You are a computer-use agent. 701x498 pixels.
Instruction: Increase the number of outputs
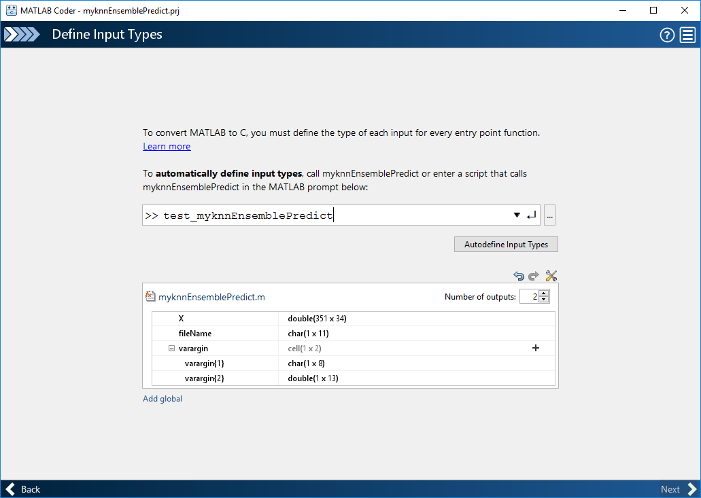[x=545, y=294]
